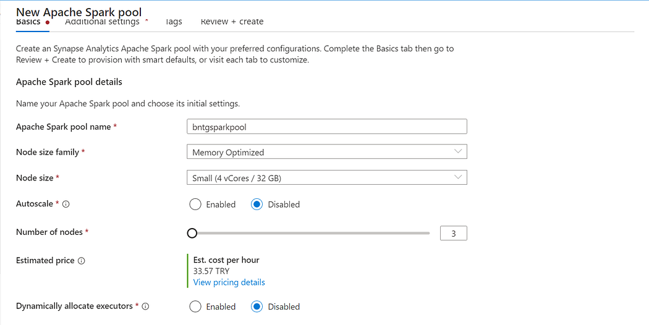Image resolution: width=649 pixels, height=325 pixels.
Task: Click the Apache Spark pool name field
Action: tap(326, 127)
